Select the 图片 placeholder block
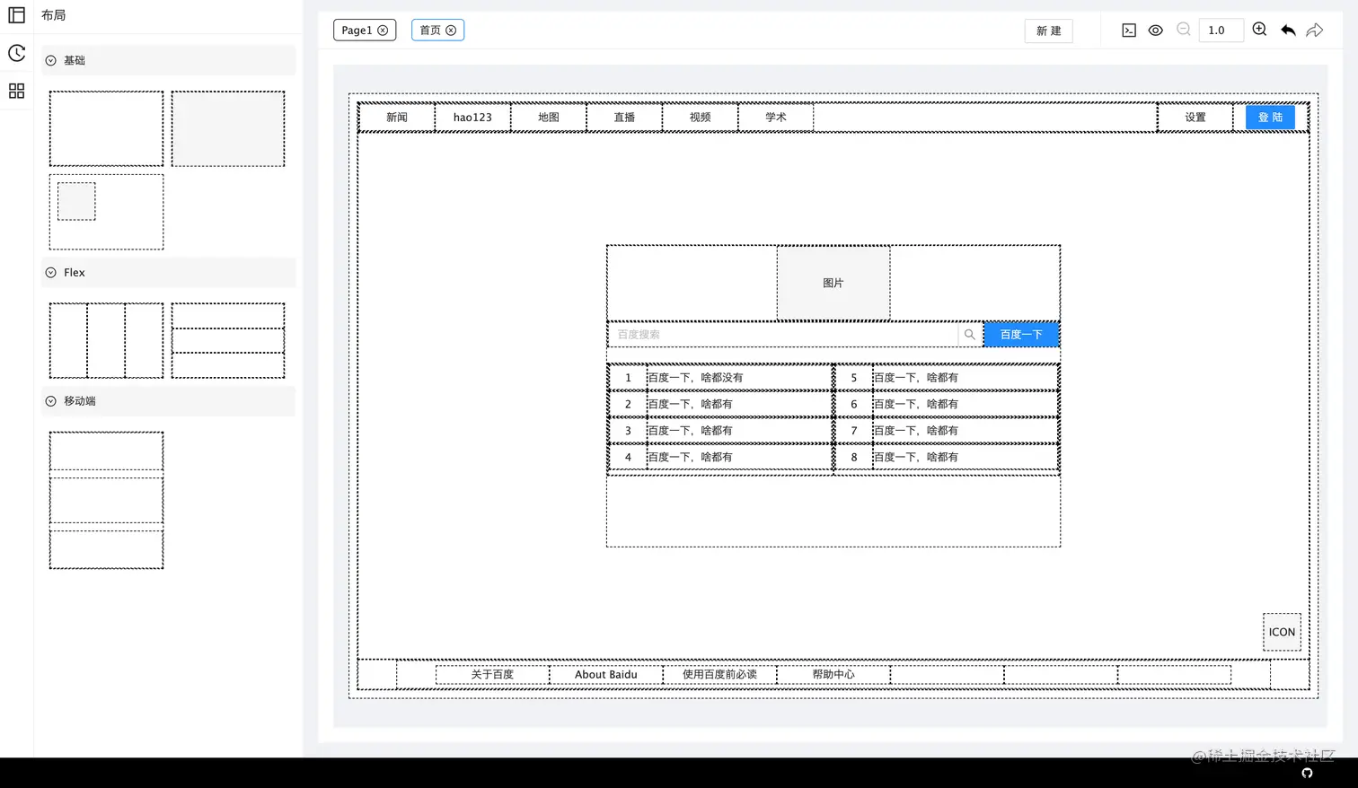 (833, 283)
